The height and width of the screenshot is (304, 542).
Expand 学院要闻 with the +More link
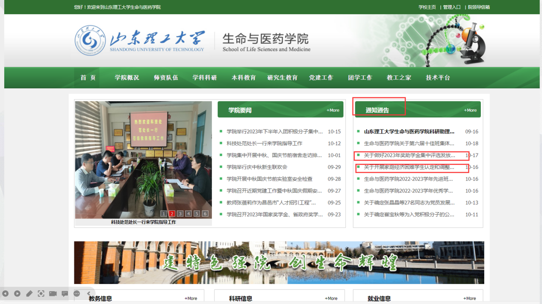click(x=333, y=110)
